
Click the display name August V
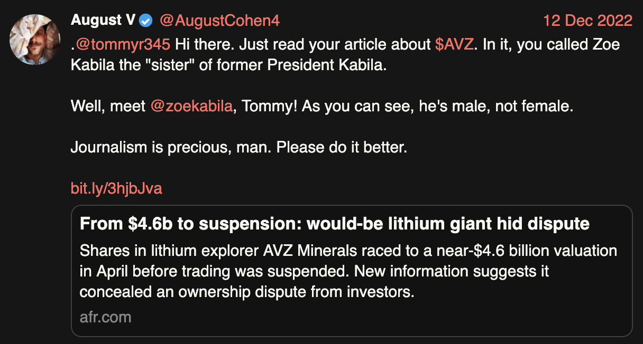tap(103, 21)
